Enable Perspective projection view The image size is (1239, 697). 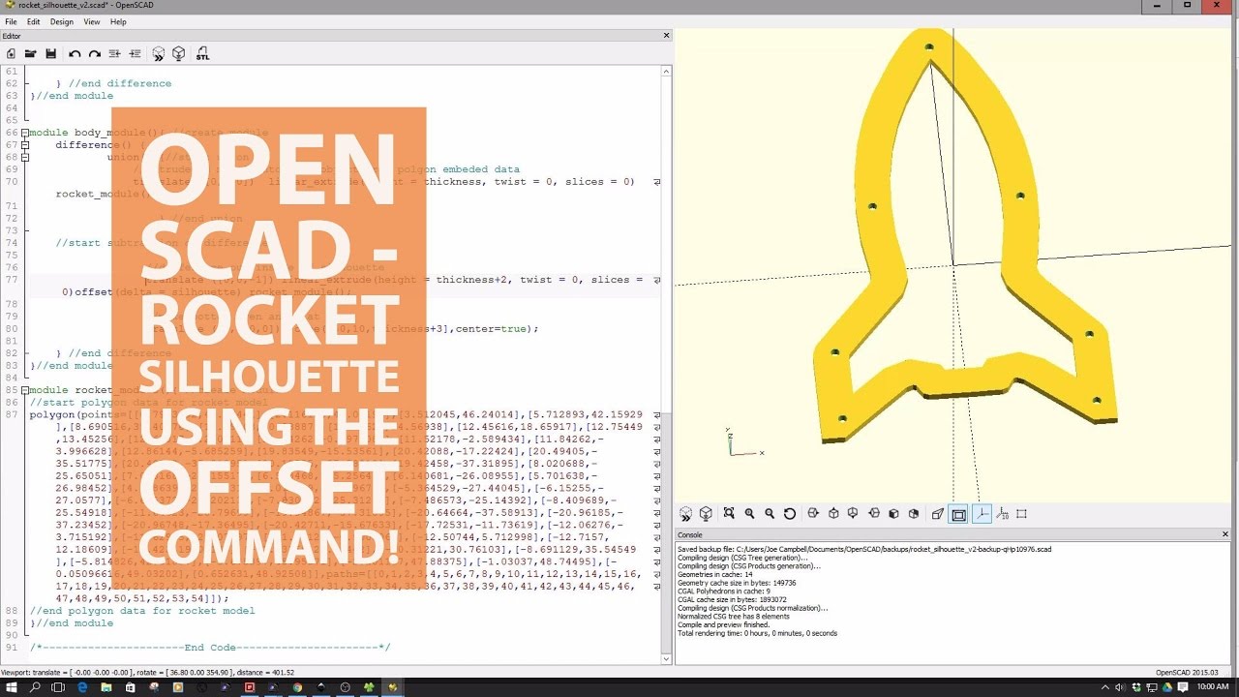(x=937, y=514)
